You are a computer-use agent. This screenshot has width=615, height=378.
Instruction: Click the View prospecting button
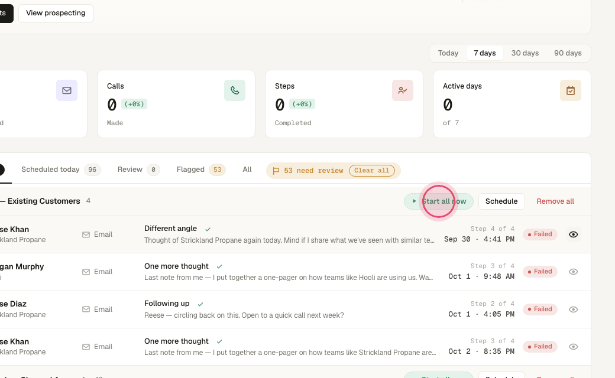[x=56, y=14]
